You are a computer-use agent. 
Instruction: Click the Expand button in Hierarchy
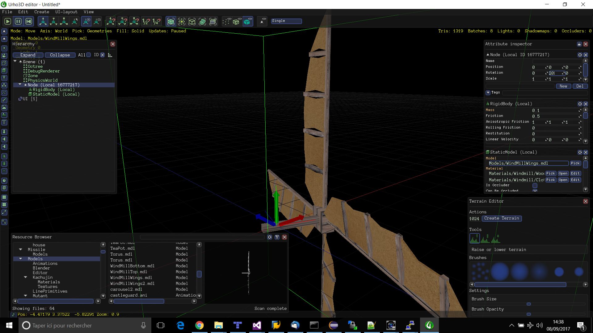28,55
